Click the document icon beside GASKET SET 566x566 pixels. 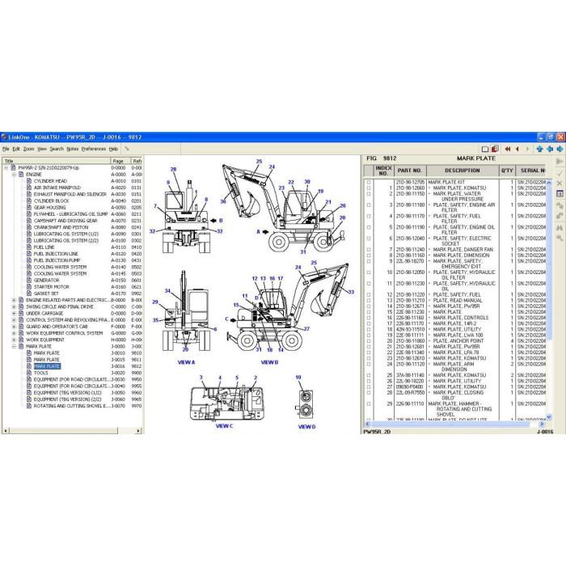tap(29, 293)
